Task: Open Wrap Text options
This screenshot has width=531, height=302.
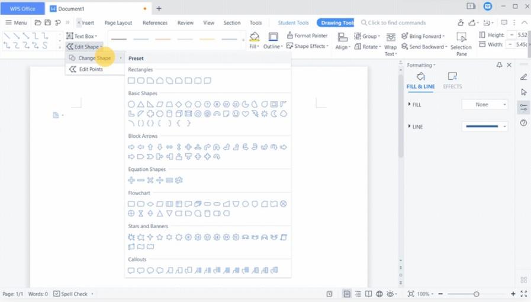Action: pos(391,44)
